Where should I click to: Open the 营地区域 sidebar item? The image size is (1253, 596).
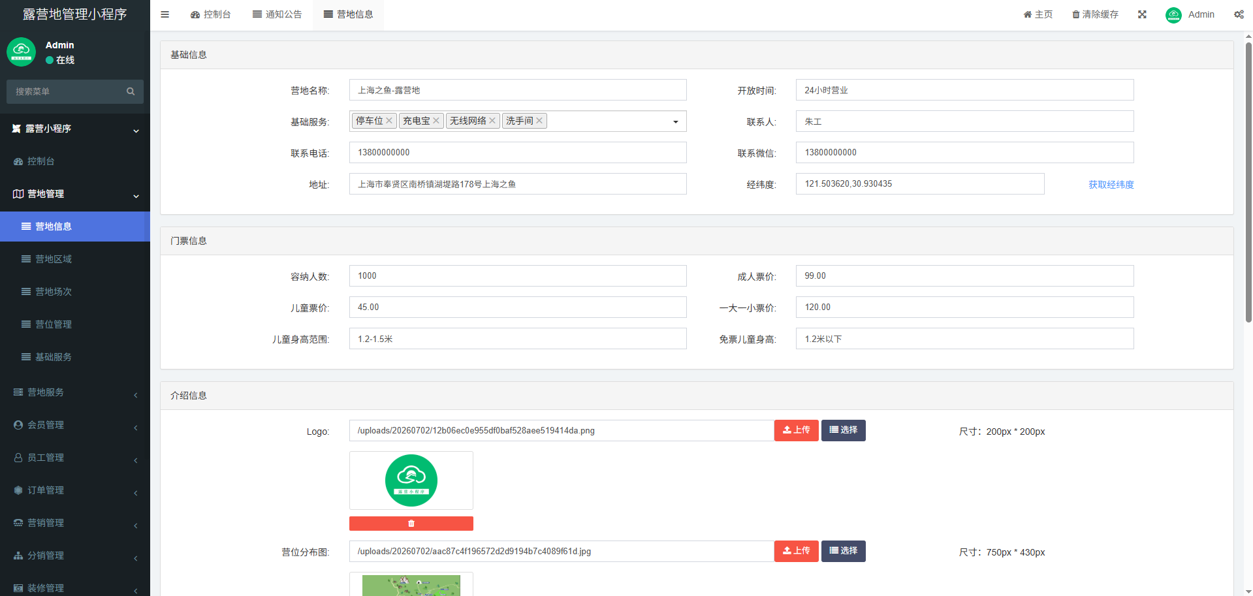coord(75,259)
